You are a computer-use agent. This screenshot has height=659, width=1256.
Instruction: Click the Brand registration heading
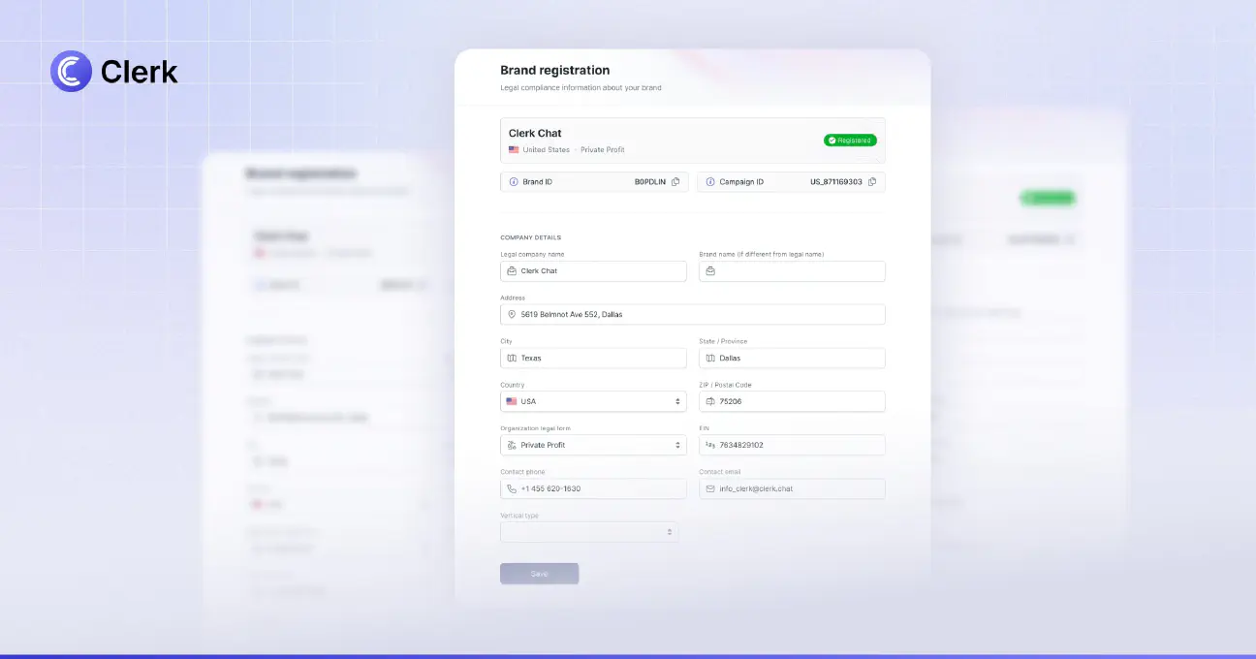click(555, 70)
